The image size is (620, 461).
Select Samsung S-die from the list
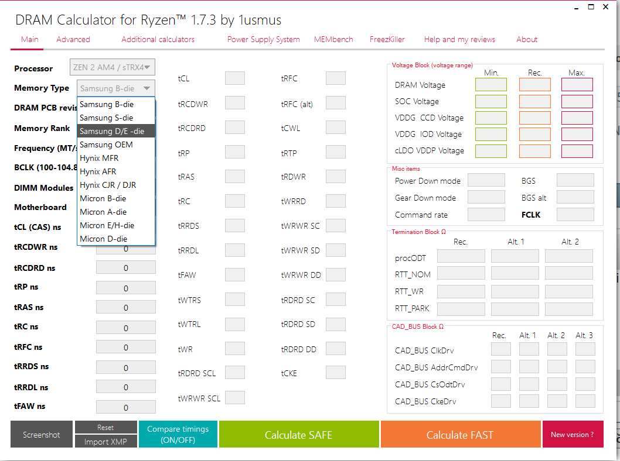coord(116,118)
